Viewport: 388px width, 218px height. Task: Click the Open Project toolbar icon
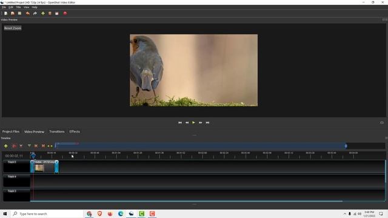click(13, 13)
